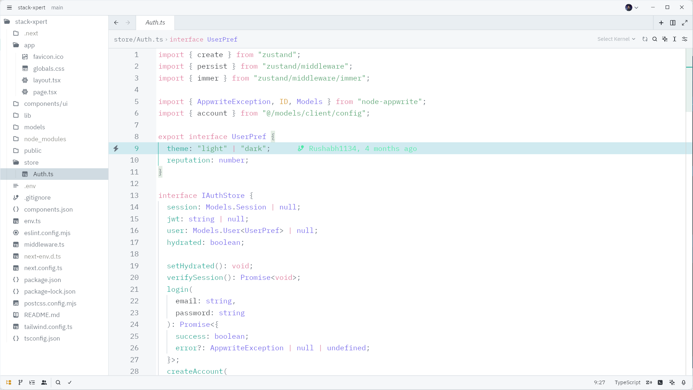Viewport: 693px width, 390px height.
Task: Open go-to-line via 9:27 cursor position
Action: 600,382
